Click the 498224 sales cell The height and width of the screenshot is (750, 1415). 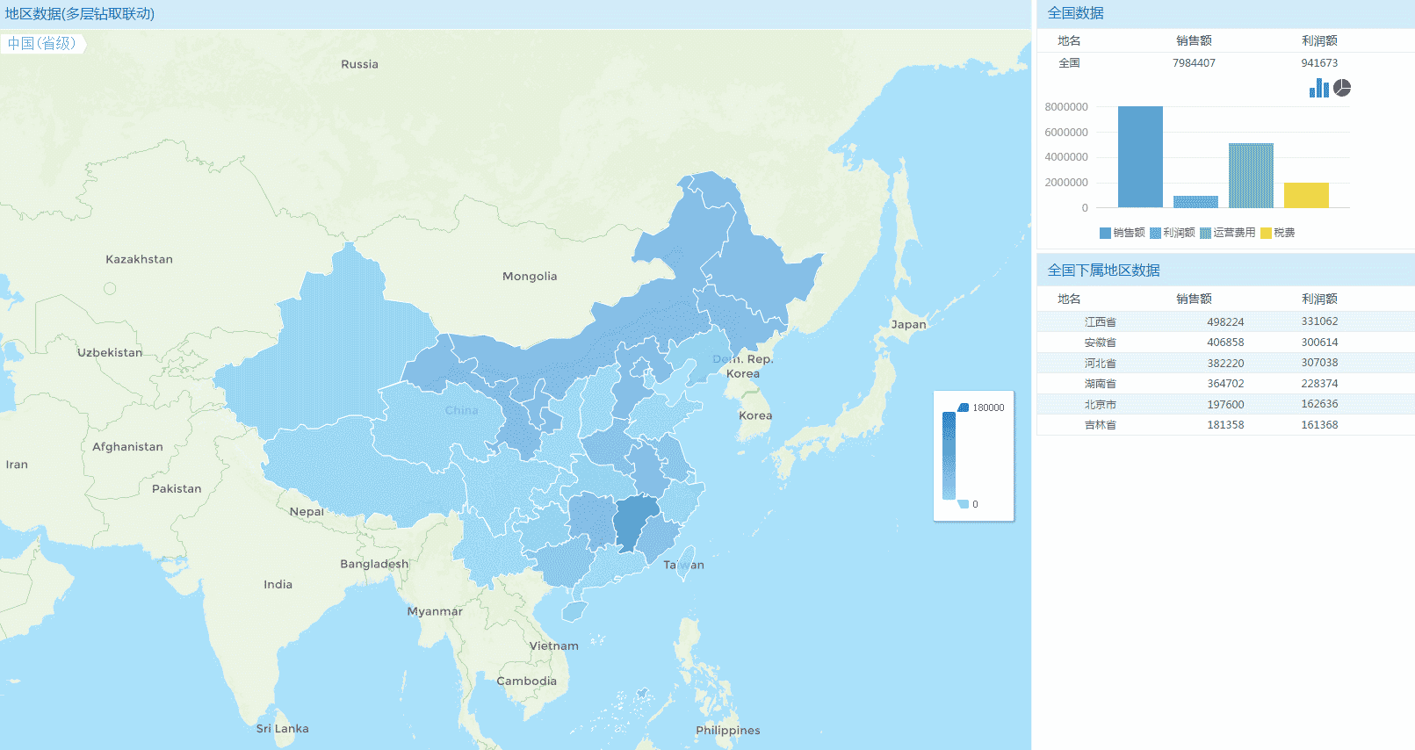(1225, 322)
